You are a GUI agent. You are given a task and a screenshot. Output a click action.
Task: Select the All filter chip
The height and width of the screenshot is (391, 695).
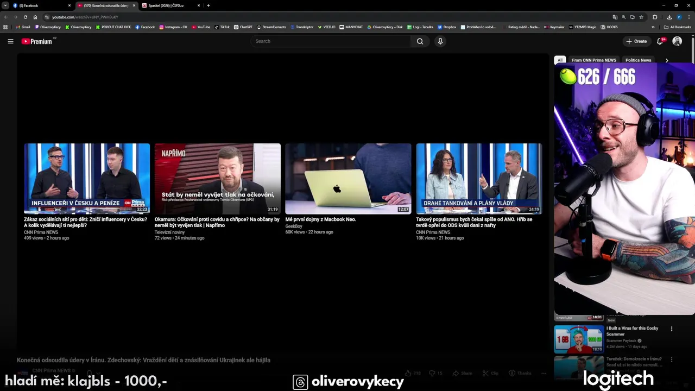click(x=560, y=60)
